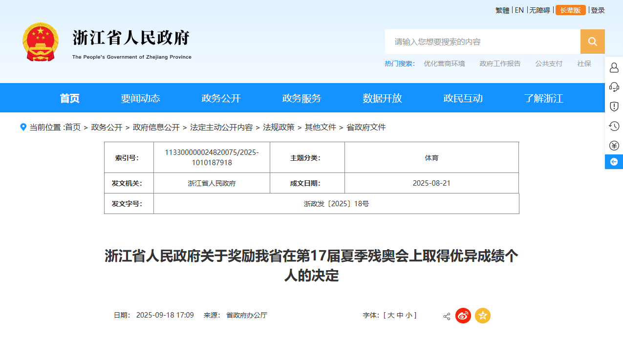Set font size to 大
The height and width of the screenshot is (343, 623).
(391, 316)
